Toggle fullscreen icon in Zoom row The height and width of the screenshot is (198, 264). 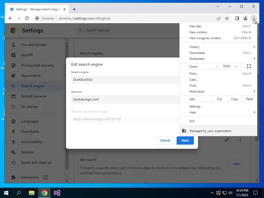249,66
